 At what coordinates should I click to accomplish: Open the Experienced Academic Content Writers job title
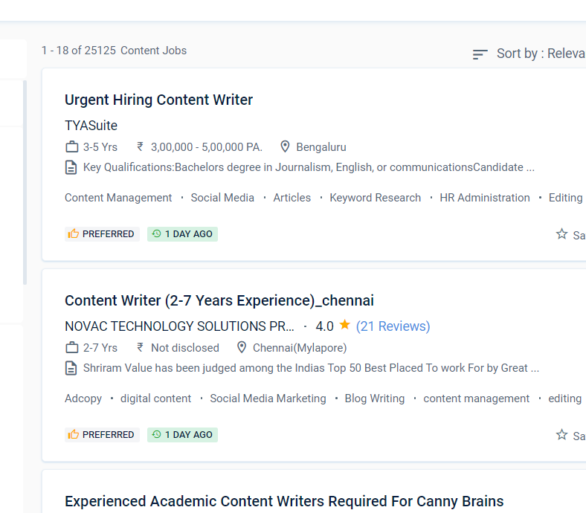point(284,501)
